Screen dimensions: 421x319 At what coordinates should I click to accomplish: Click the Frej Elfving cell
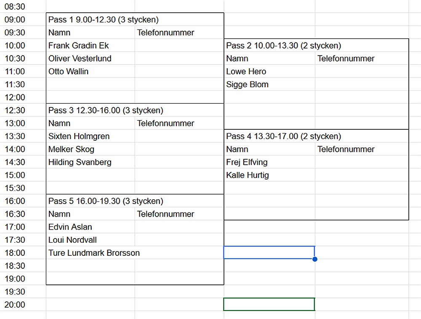tap(247, 162)
